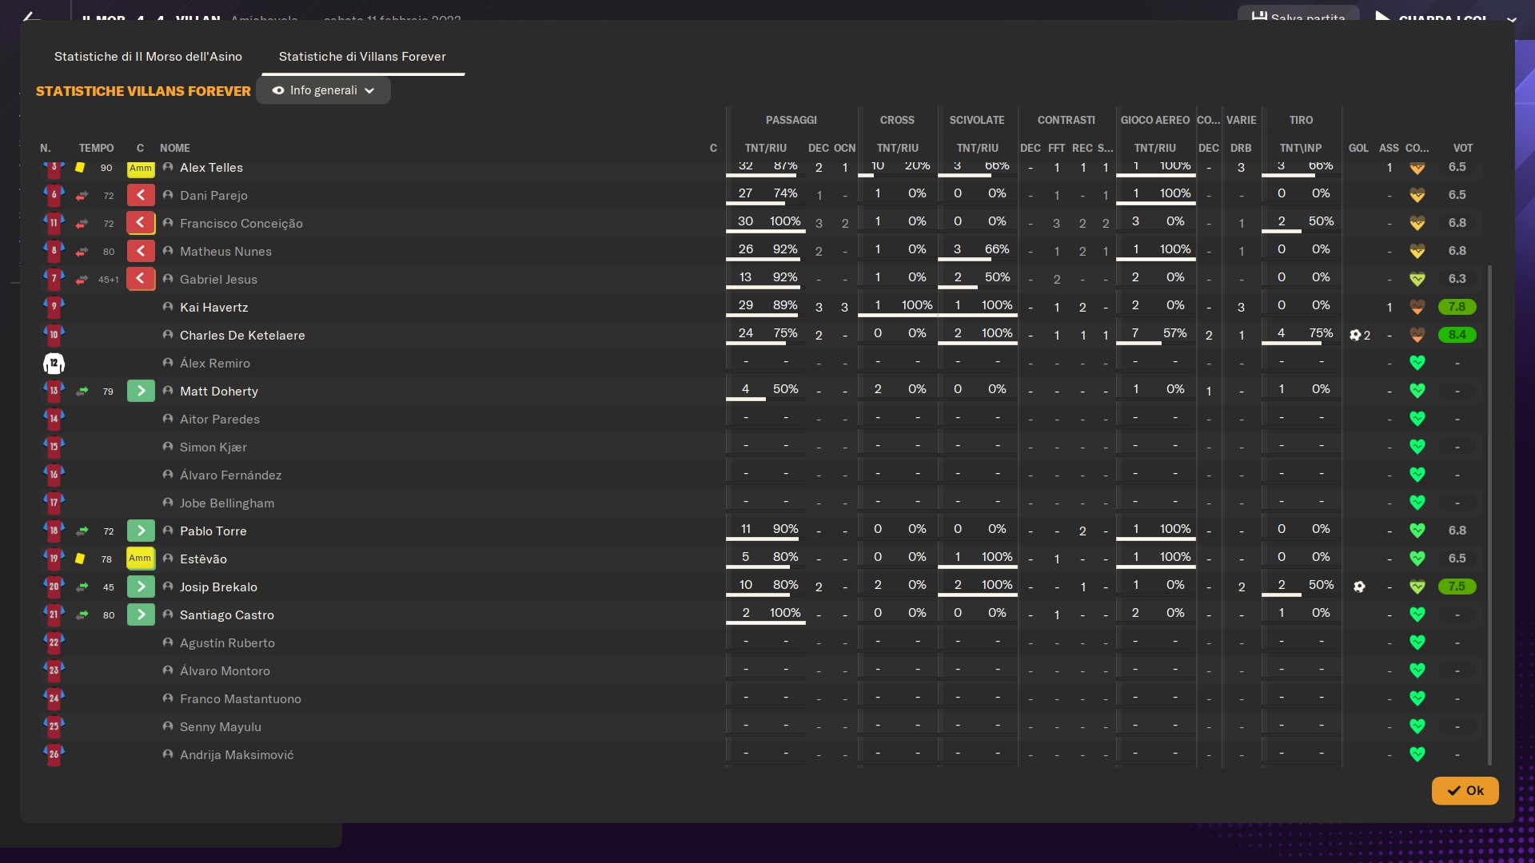
Task: Open player Álvaro Montoro
Action: (225, 670)
